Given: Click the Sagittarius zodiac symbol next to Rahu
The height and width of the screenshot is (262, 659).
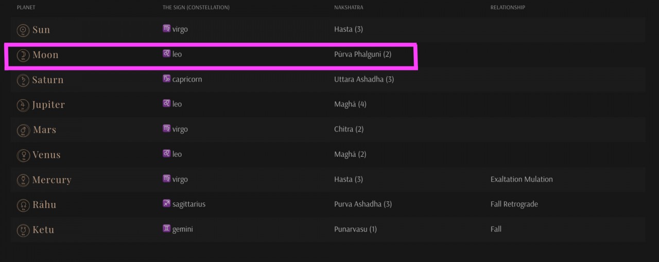Looking at the screenshot, I should (166, 203).
